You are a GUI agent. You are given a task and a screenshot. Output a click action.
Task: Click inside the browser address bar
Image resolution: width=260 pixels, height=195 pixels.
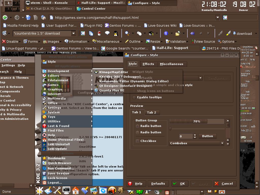pos(127,18)
